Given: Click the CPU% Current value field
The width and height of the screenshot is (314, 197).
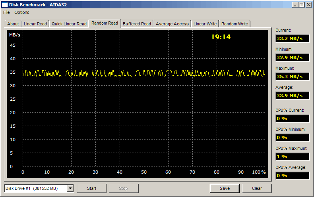Looking at the screenshot, I should tap(292, 119).
